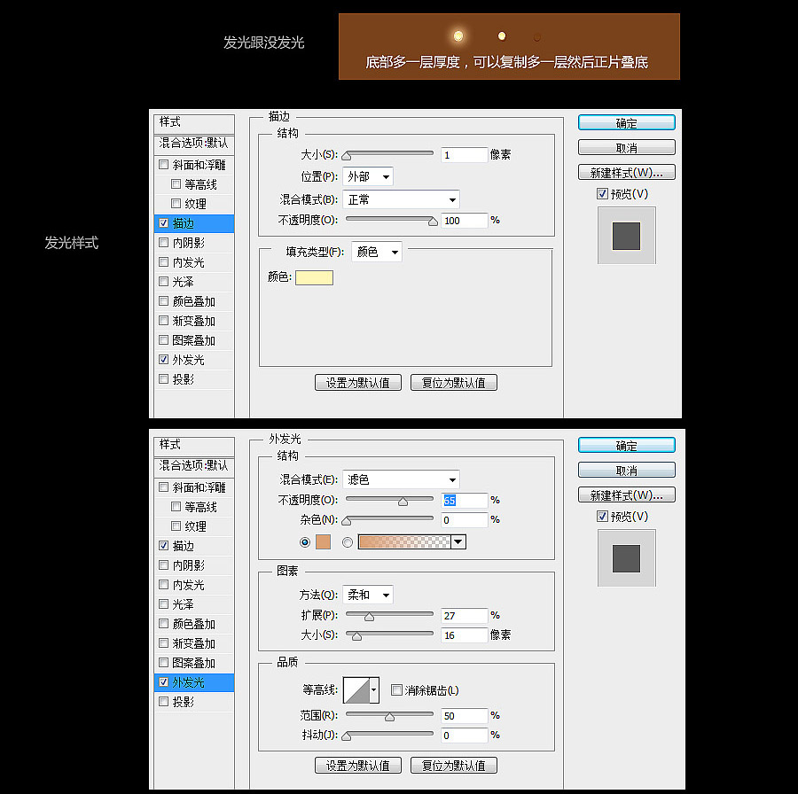Click the 抖动(J) slider handle

point(347,736)
